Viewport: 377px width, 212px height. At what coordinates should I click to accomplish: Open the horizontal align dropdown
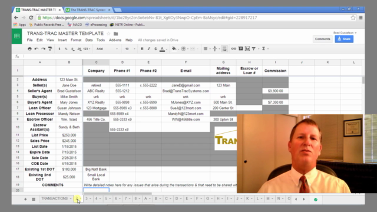[207, 49]
